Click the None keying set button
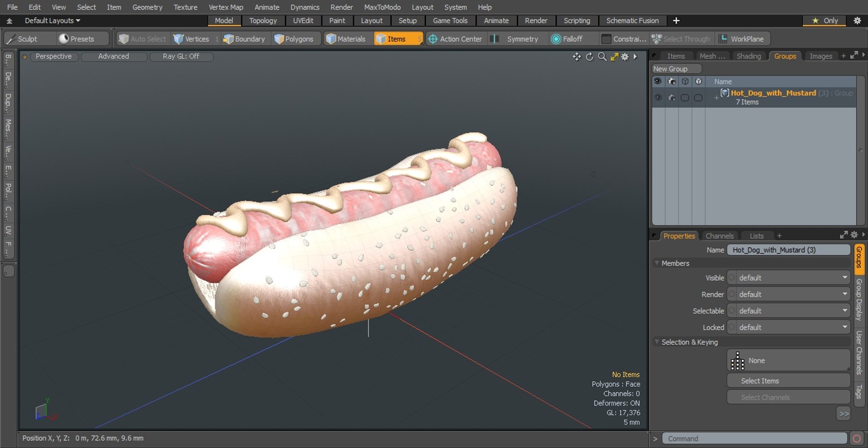Screen dimensions: 868x448 [788, 360]
